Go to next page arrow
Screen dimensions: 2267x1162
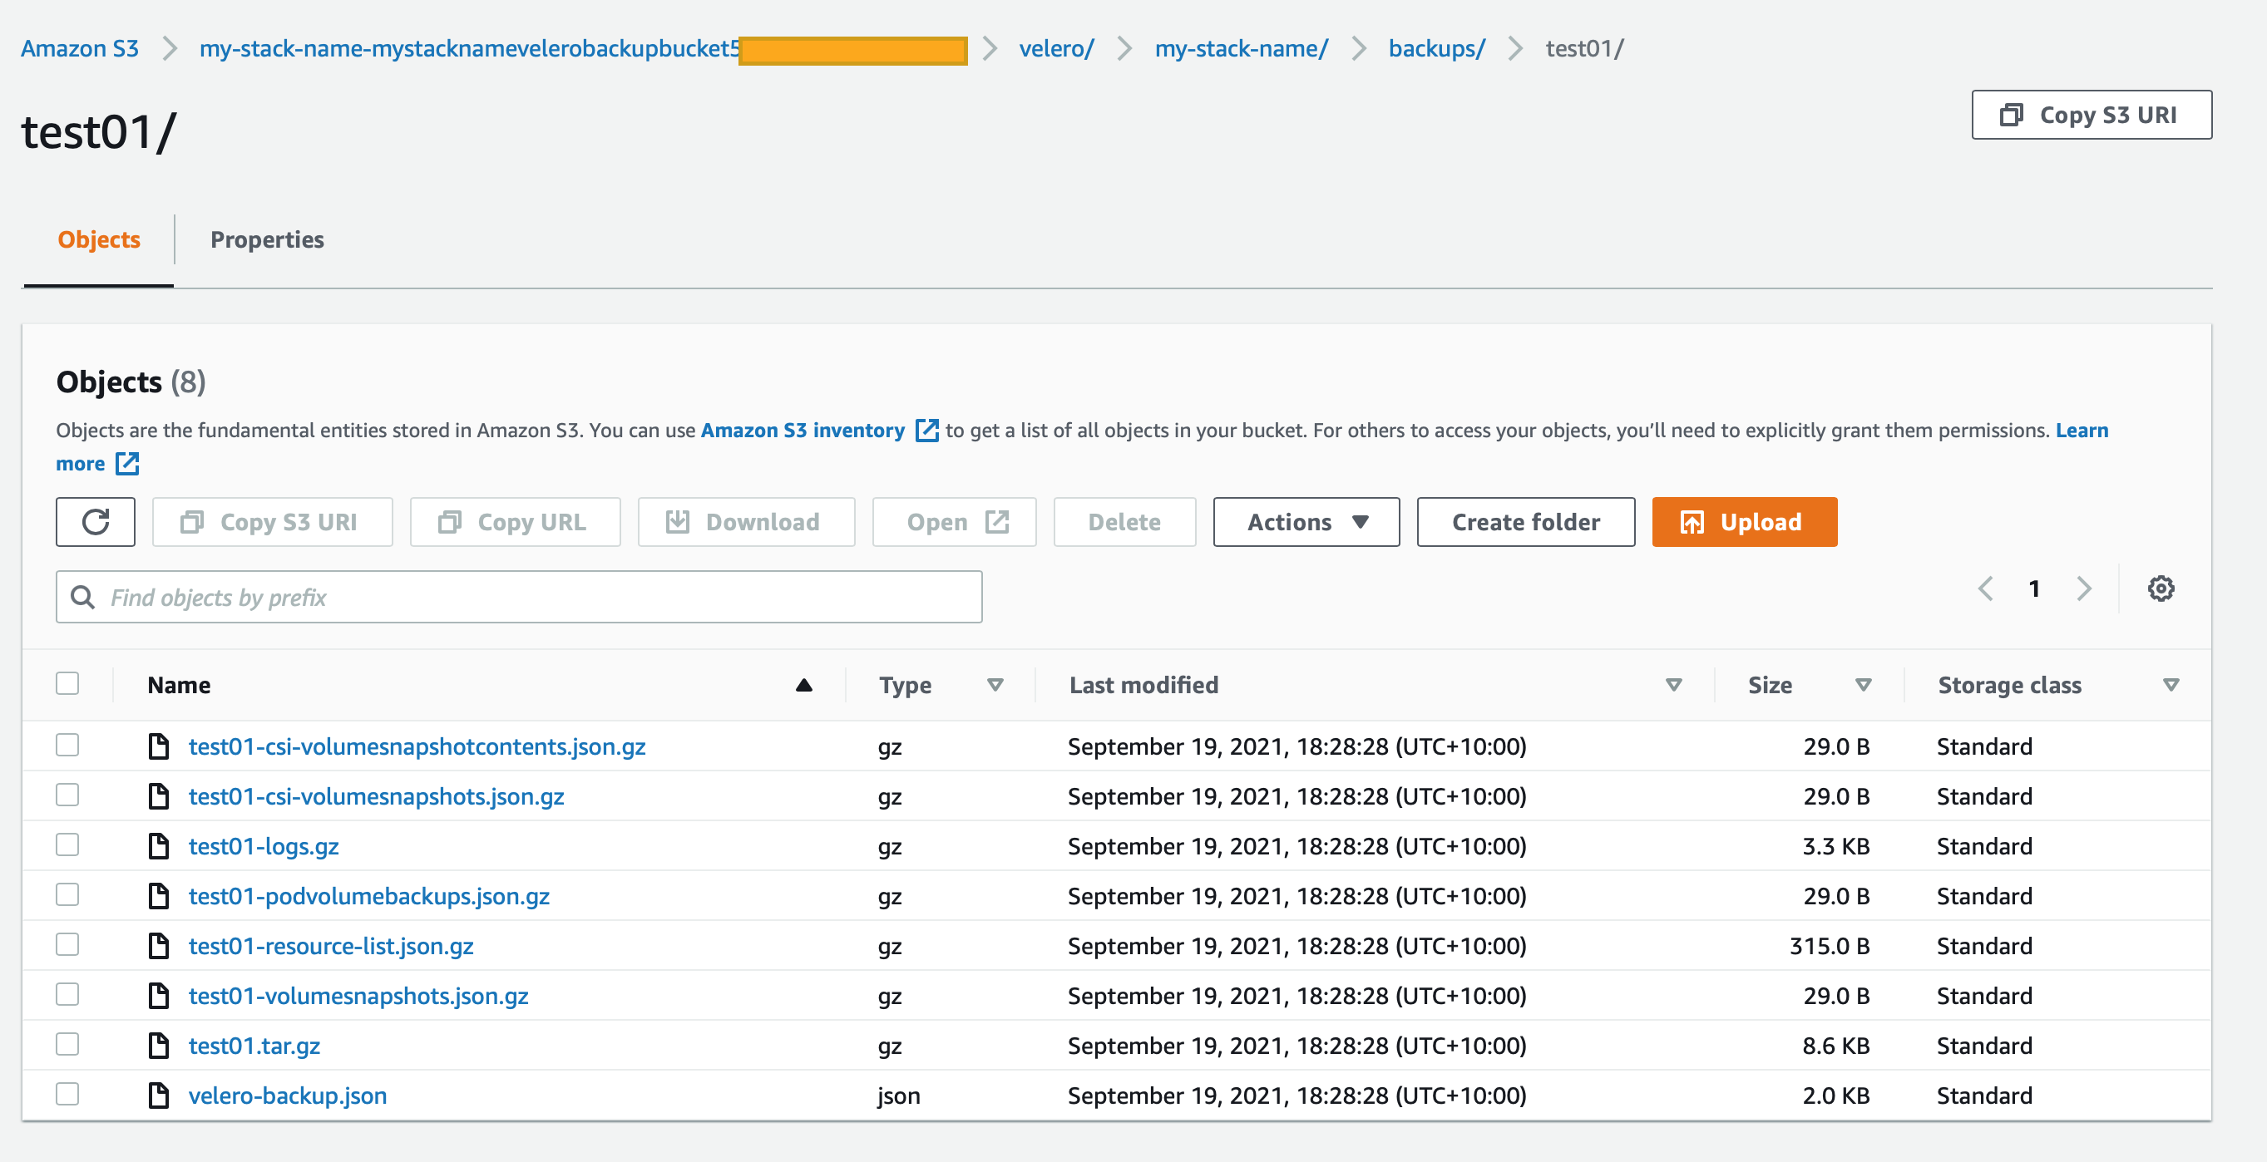click(2083, 588)
